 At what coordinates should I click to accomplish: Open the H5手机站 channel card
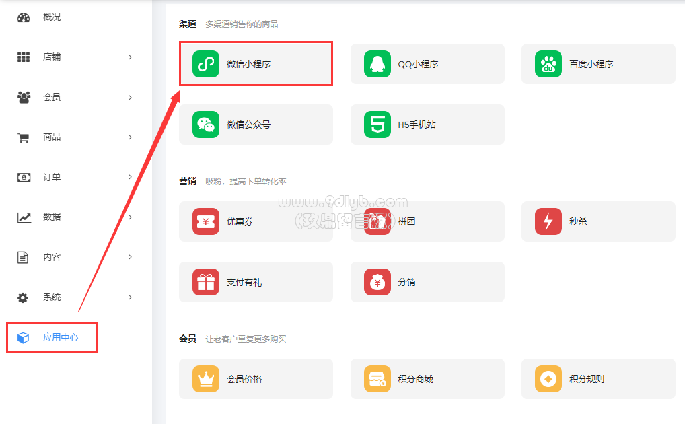tap(427, 125)
